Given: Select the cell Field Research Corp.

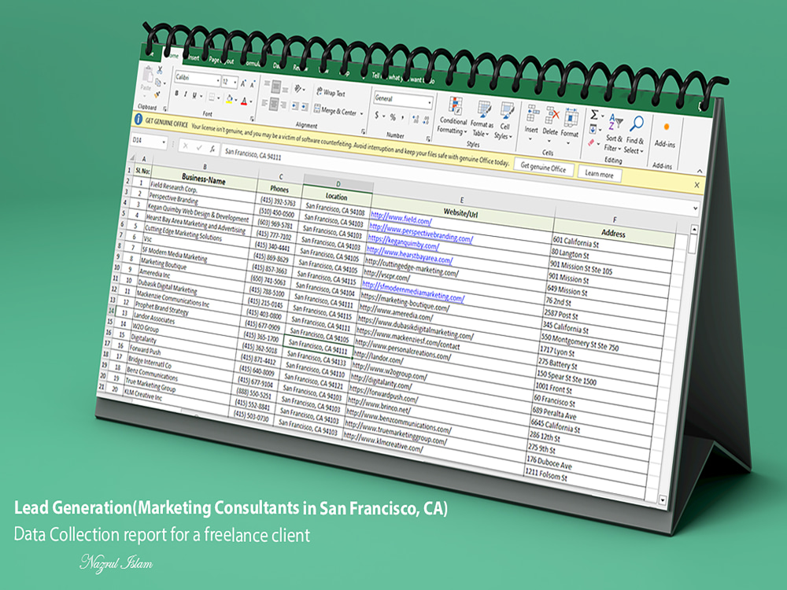Looking at the screenshot, I should pyautogui.click(x=203, y=190).
